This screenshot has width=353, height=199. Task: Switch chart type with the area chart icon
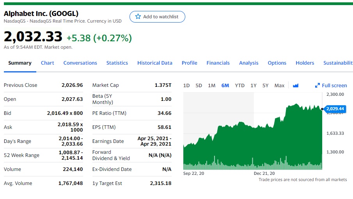pyautogui.click(x=296, y=85)
